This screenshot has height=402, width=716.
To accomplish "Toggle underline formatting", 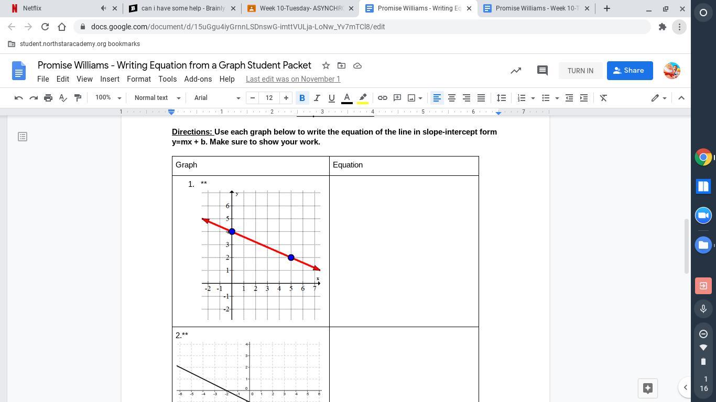I will (x=331, y=98).
